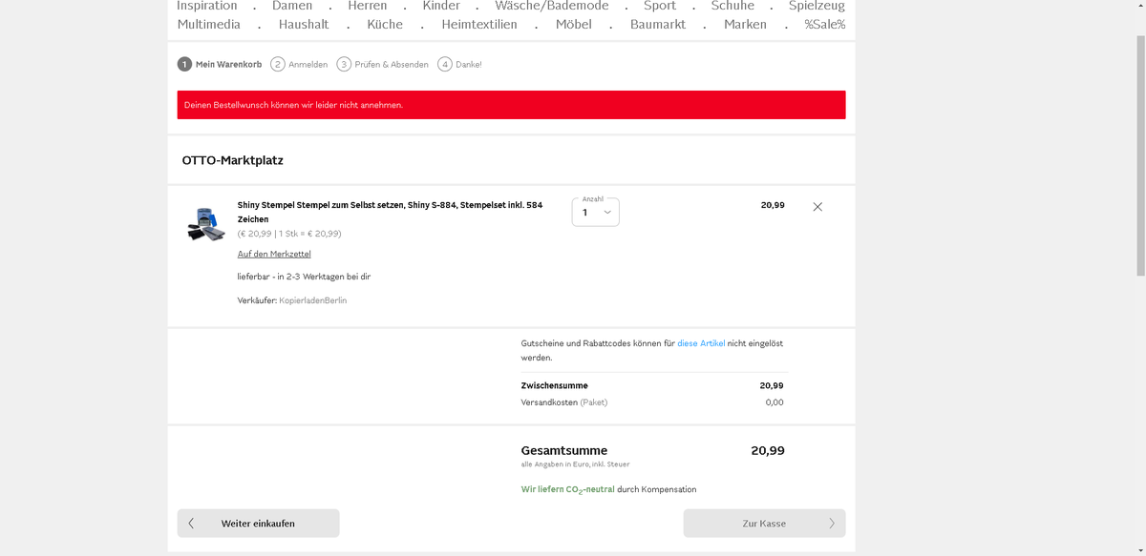Open the Anzahl quantity dropdown
This screenshot has width=1146, height=556.
point(594,212)
